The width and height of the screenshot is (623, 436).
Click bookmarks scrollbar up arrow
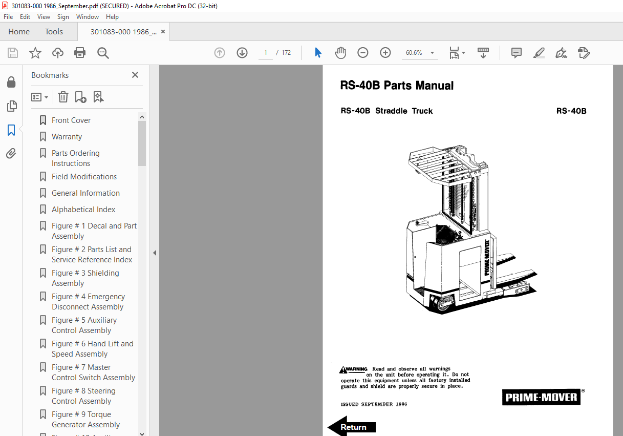click(142, 117)
